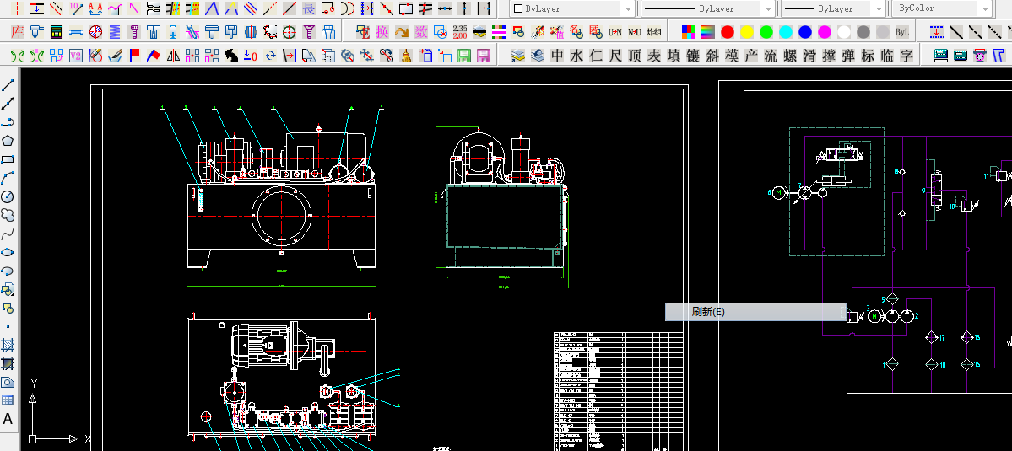Pick the cyan color swatch
1012x451 pixels.
click(786, 31)
